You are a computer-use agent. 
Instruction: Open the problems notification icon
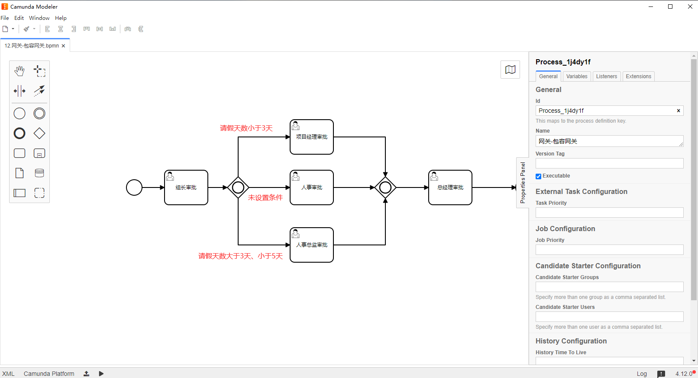(661, 374)
